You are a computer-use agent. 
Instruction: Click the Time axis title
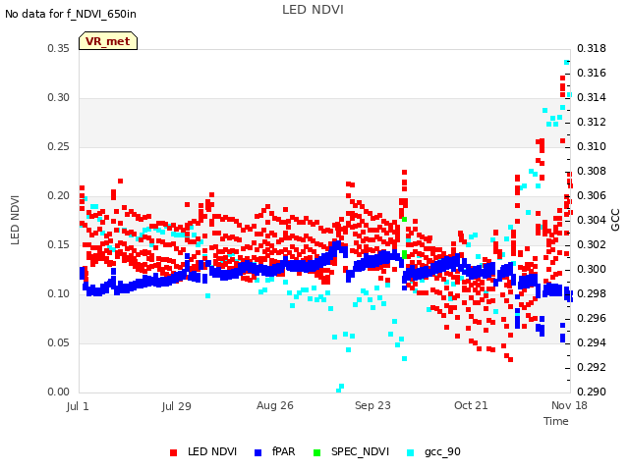pyautogui.click(x=556, y=421)
